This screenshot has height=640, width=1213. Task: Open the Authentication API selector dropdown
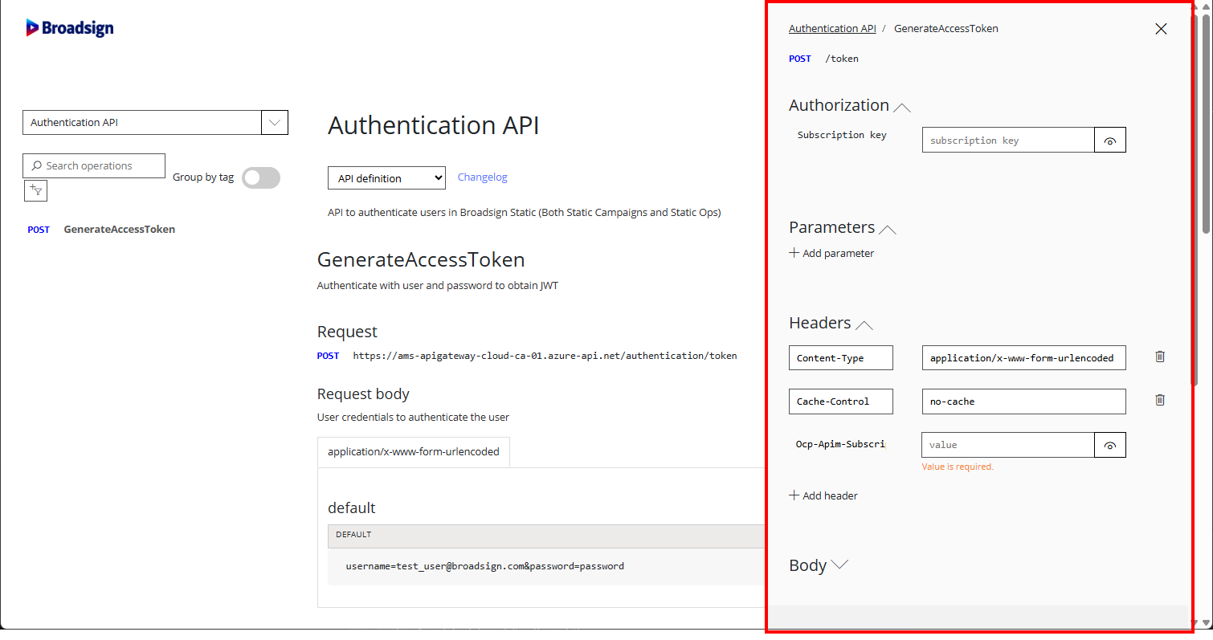[x=275, y=123]
